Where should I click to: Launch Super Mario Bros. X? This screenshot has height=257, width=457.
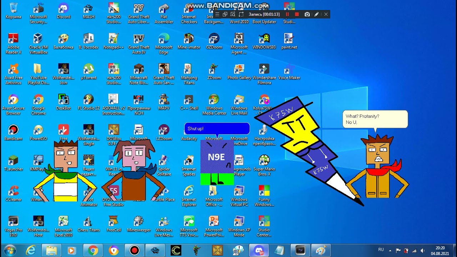264,165
